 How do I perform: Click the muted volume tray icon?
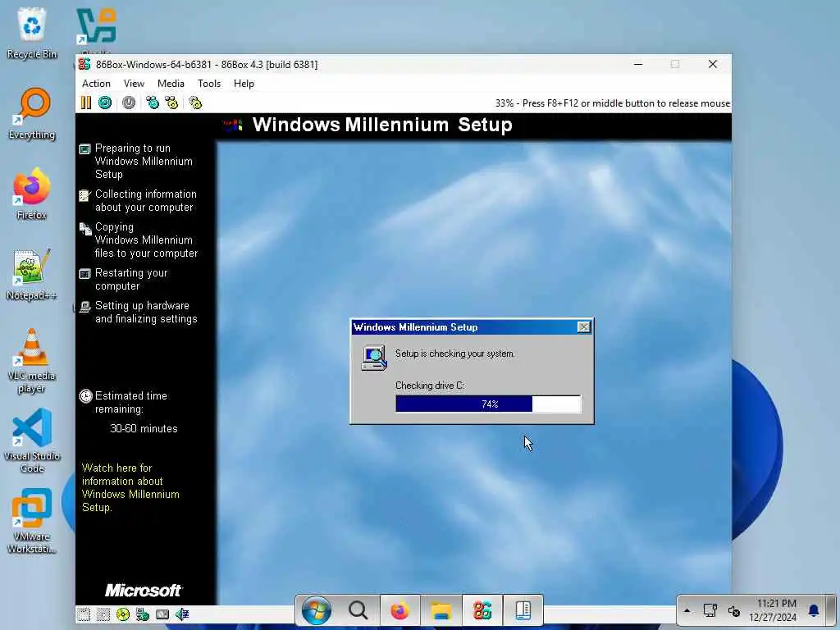click(x=734, y=610)
